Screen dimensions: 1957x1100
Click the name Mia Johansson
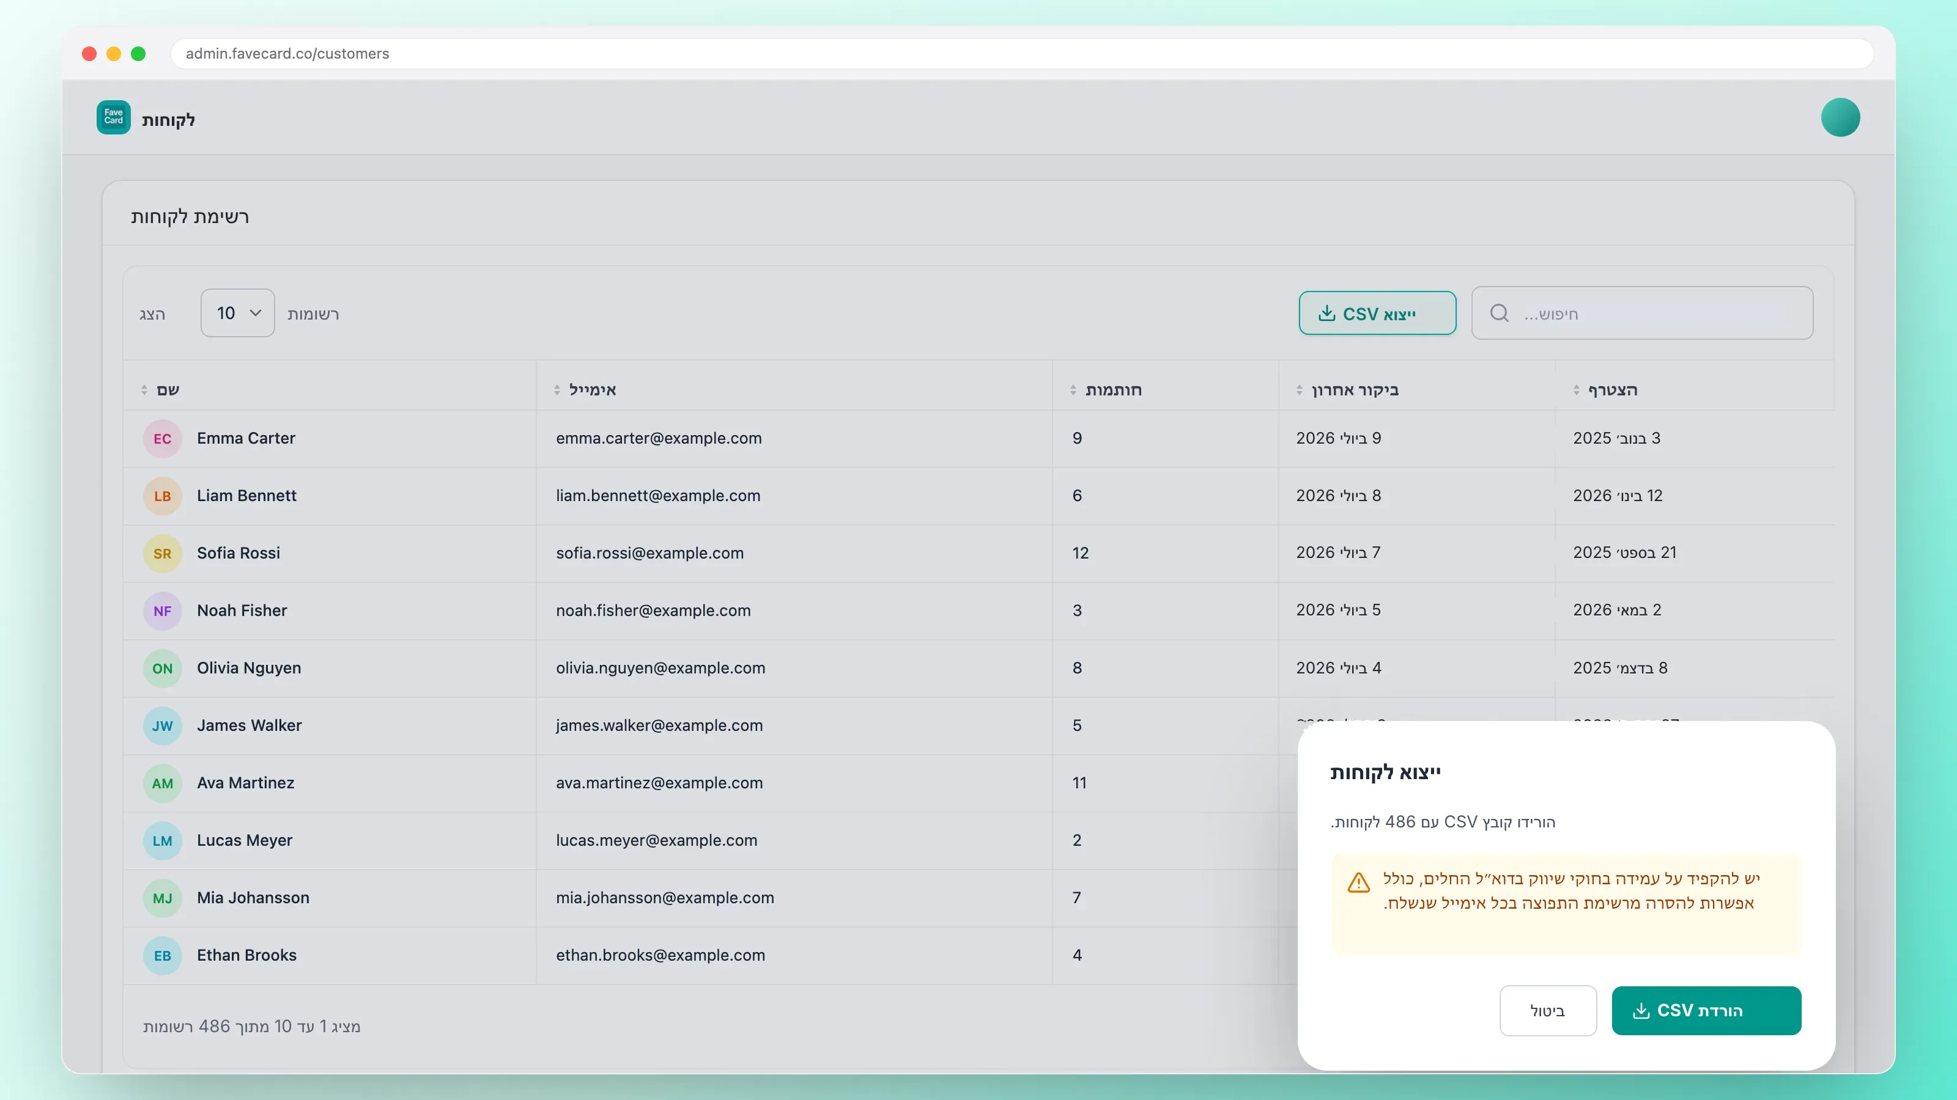point(253,897)
